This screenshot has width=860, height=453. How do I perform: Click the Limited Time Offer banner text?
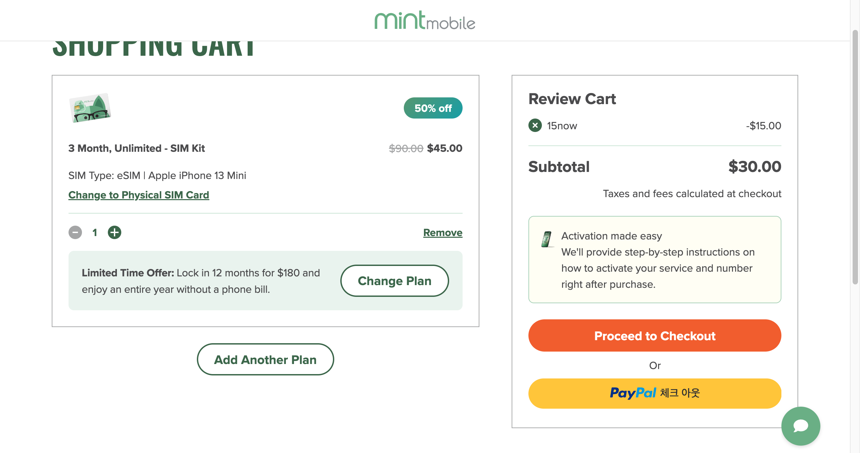coord(201,281)
